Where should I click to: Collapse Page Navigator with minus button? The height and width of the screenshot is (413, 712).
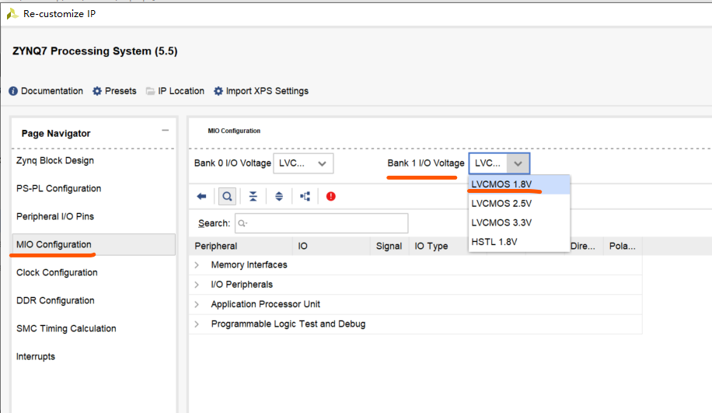tap(165, 131)
